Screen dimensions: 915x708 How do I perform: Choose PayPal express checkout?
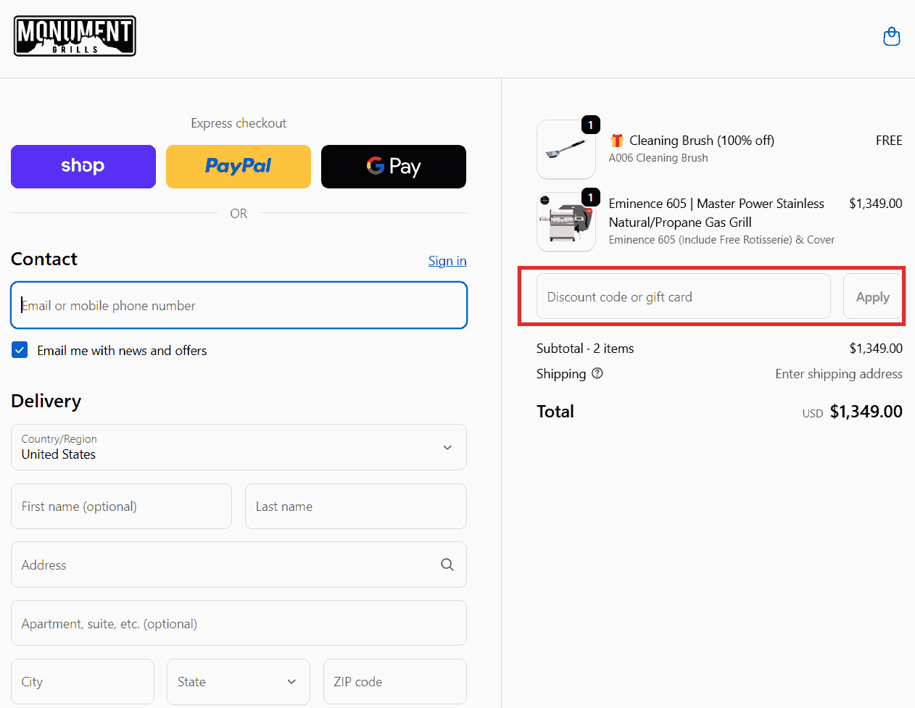(x=239, y=167)
